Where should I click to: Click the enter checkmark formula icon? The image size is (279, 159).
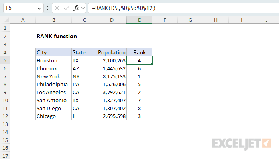click(x=67, y=8)
